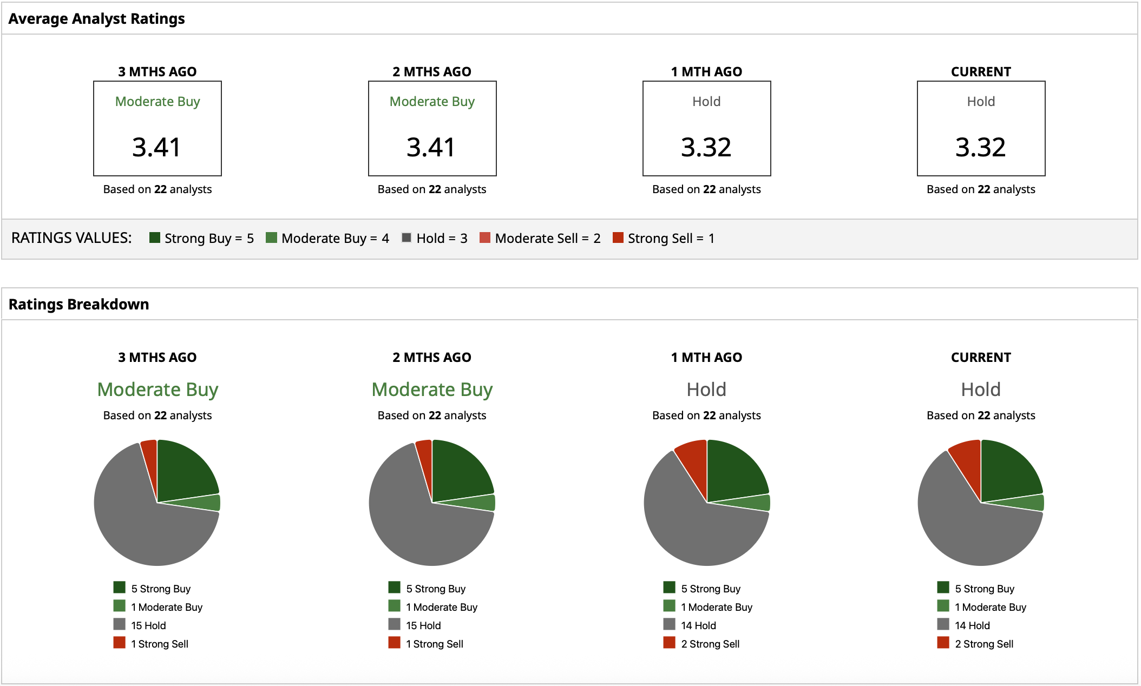Click the Ratings Breakdown heading

tap(79, 304)
